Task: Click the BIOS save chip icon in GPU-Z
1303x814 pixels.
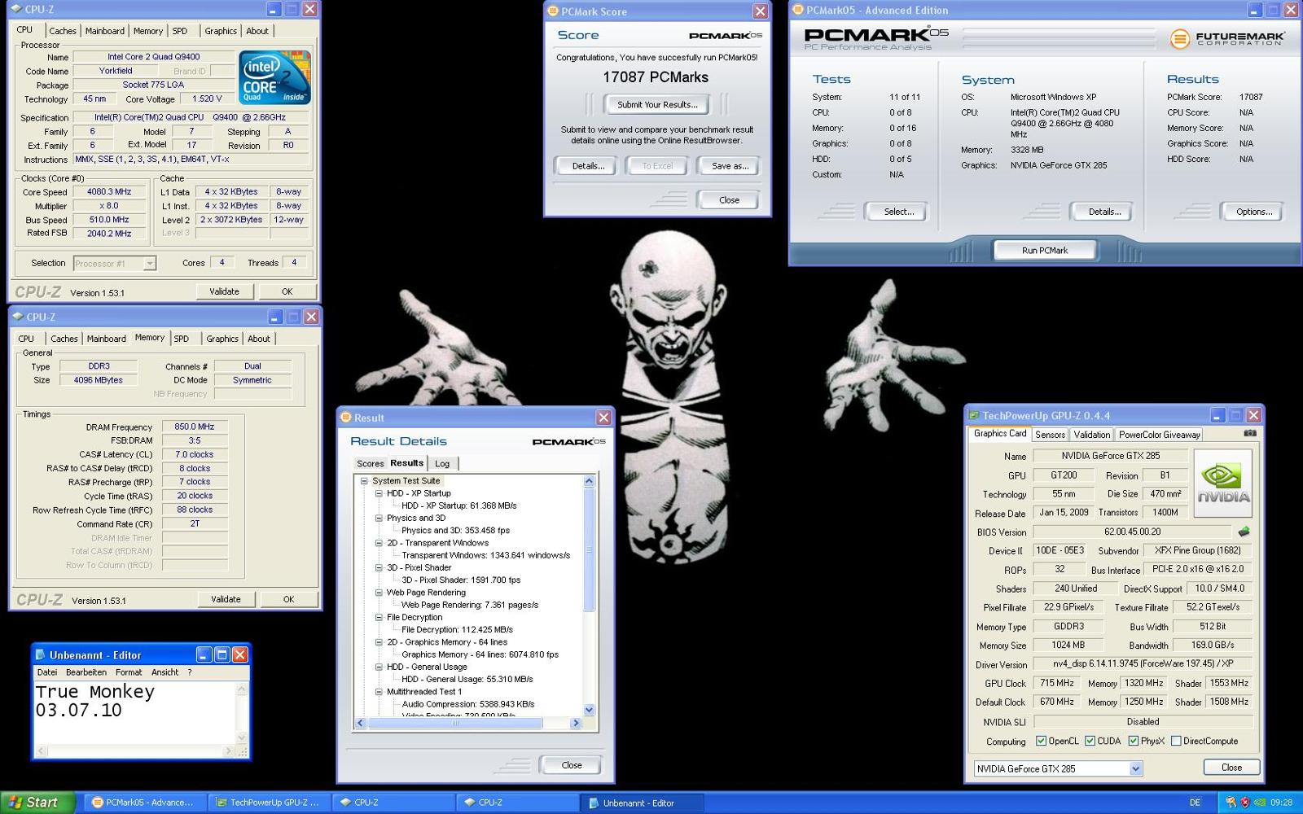Action: (x=1244, y=532)
